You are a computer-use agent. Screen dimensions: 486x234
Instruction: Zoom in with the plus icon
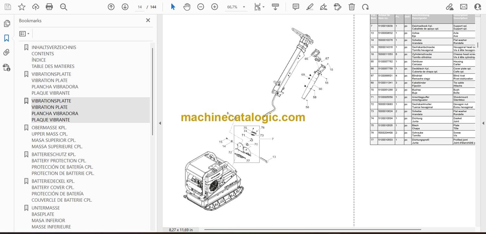[x=214, y=7]
